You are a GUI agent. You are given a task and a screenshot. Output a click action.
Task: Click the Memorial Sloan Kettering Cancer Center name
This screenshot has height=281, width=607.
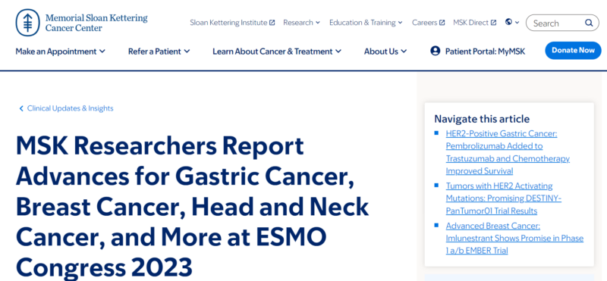coord(96,23)
